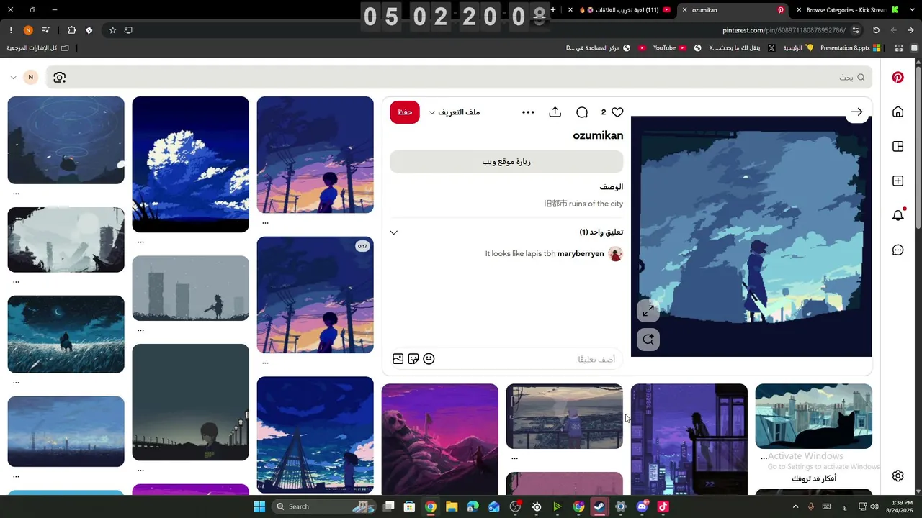Open camera lens search in search bar

click(x=60, y=77)
